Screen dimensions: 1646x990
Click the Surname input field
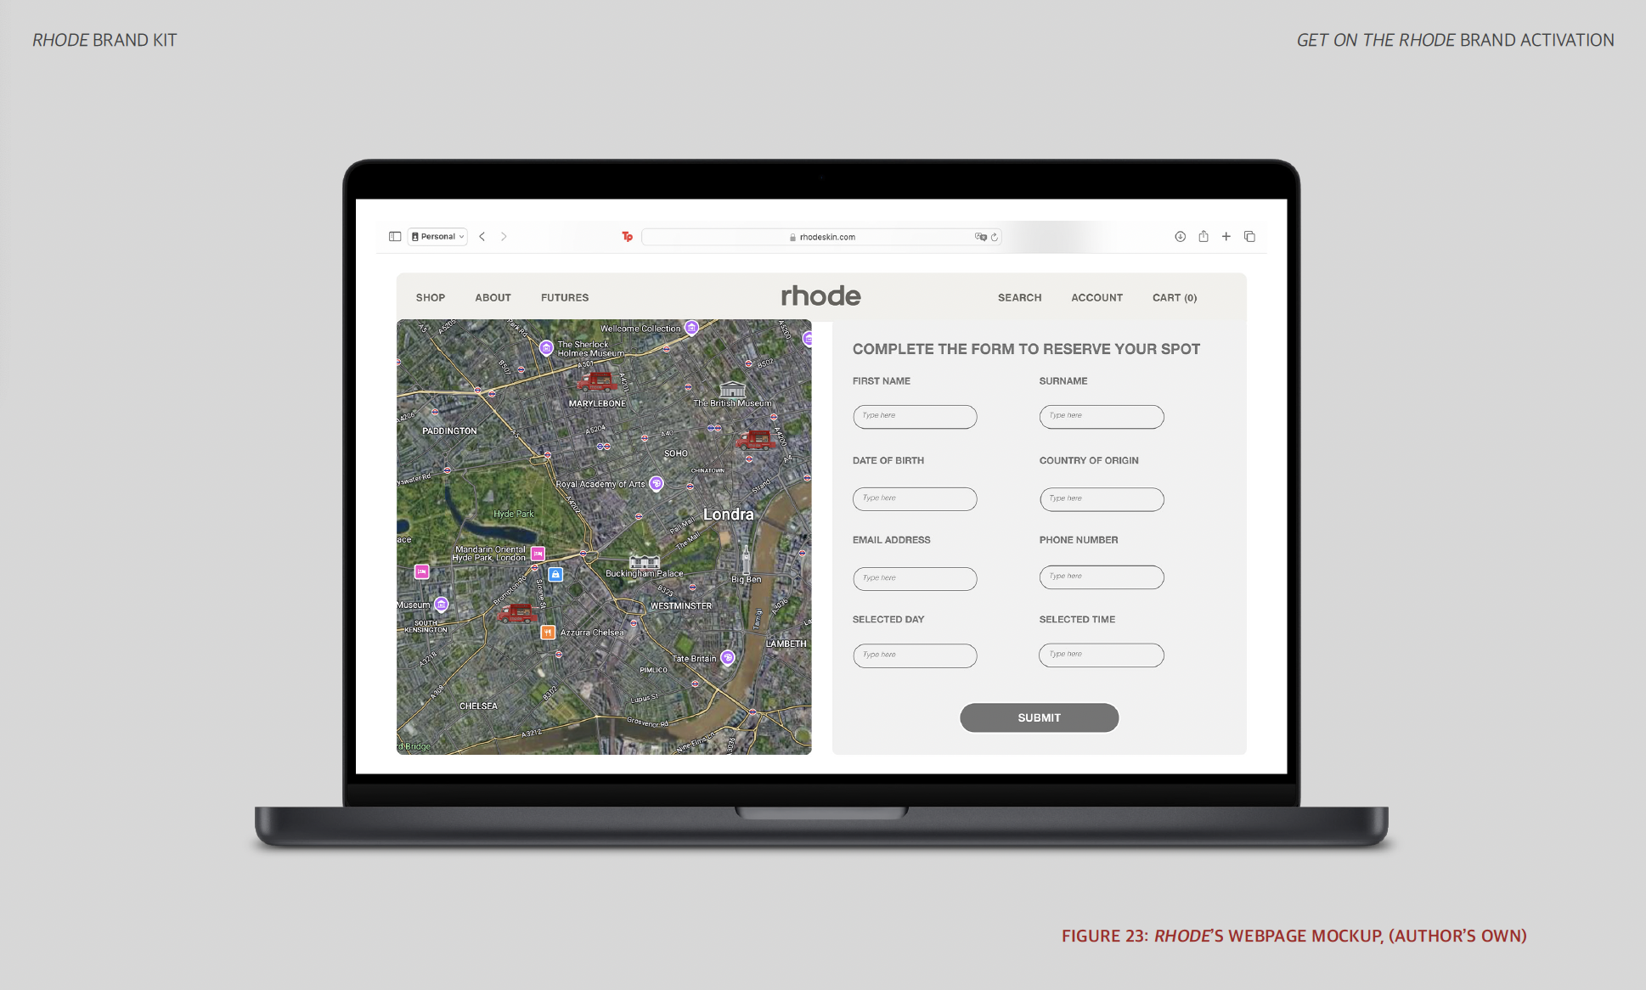(x=1102, y=416)
